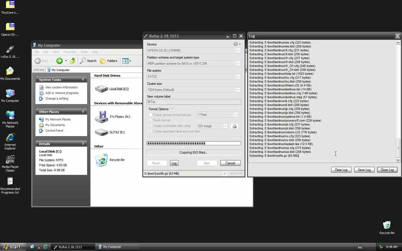Select rufus-2.18 desktop icon

(10, 51)
